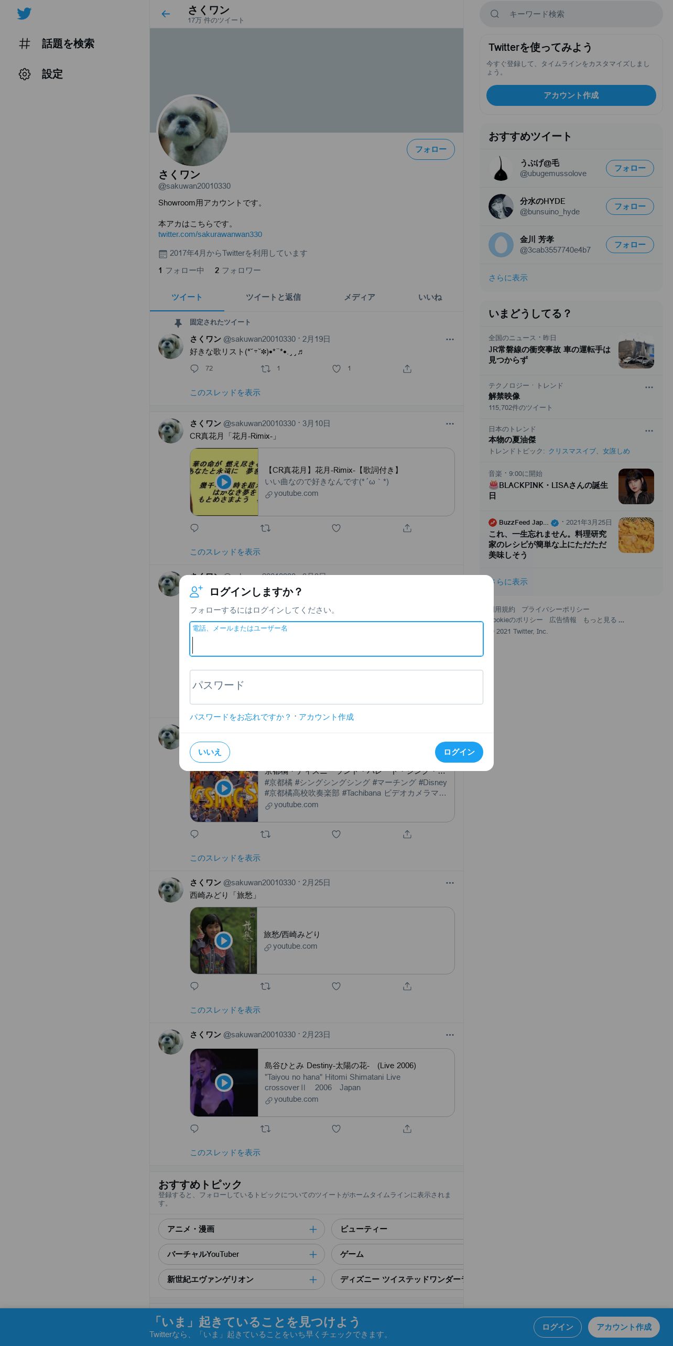Follow うぶげ@毛 account
Image resolution: width=673 pixels, height=1346 pixels.
[629, 168]
